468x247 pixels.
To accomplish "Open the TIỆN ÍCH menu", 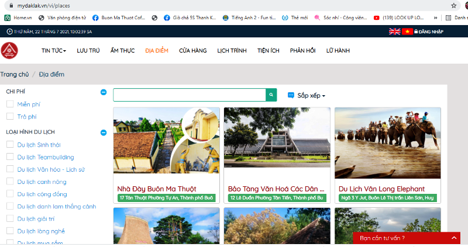I will (269, 51).
